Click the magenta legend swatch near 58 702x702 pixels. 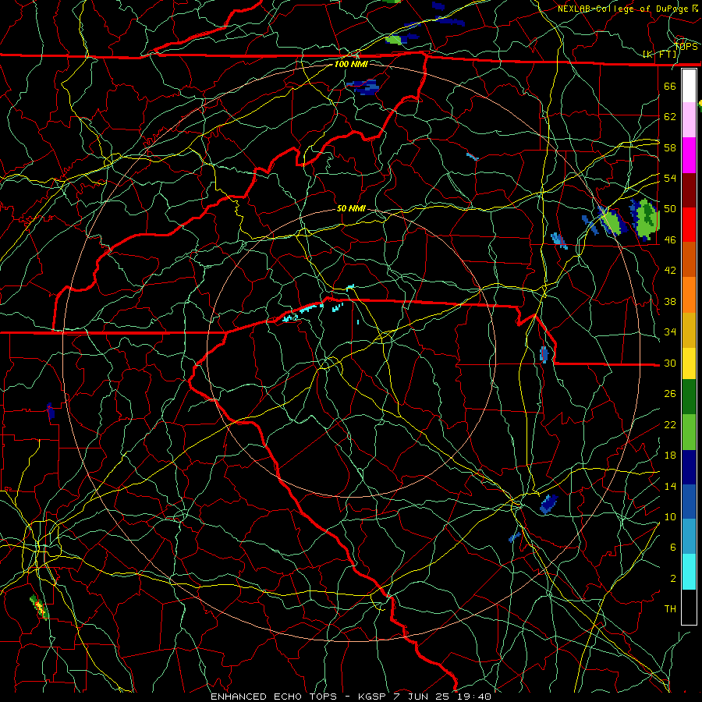(689, 155)
